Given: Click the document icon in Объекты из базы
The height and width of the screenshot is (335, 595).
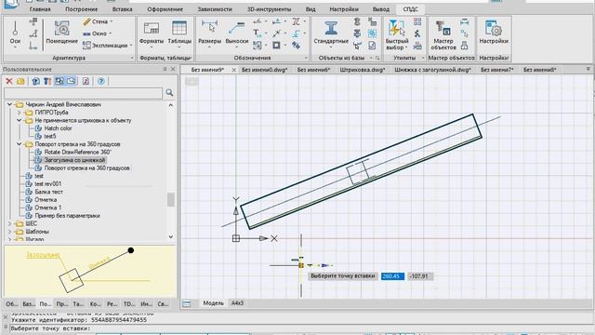Looking at the screenshot, I should point(372,46).
